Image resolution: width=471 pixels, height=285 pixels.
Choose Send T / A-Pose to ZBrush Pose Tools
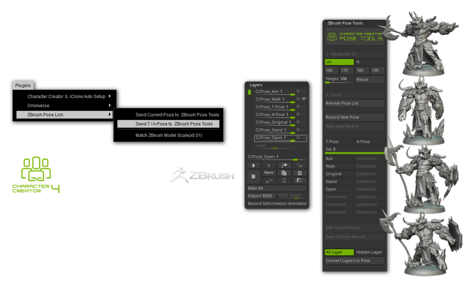pyautogui.click(x=168, y=124)
